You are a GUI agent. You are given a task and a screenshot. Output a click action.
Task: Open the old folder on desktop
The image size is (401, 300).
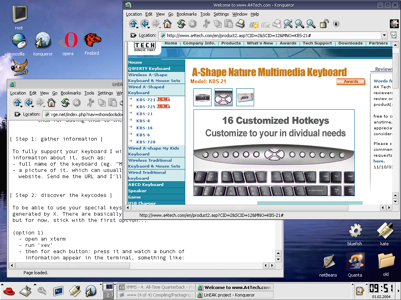click(386, 265)
